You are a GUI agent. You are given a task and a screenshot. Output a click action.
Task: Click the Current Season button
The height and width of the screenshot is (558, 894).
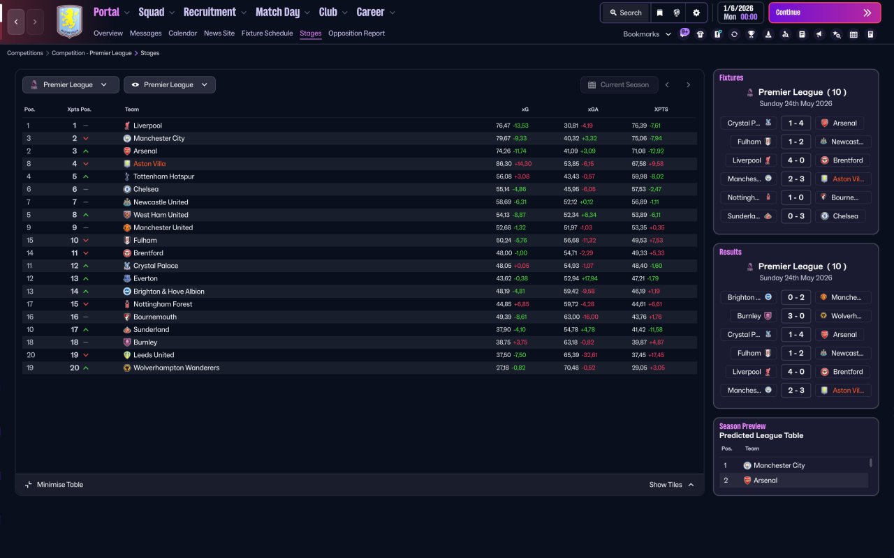[x=619, y=85]
